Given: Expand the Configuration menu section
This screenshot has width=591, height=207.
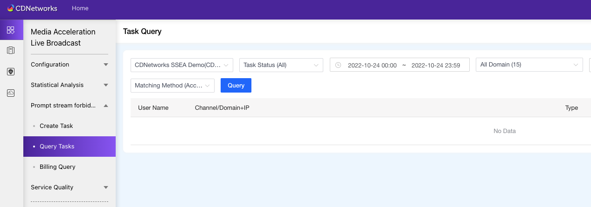Looking at the screenshot, I should pyautogui.click(x=70, y=65).
